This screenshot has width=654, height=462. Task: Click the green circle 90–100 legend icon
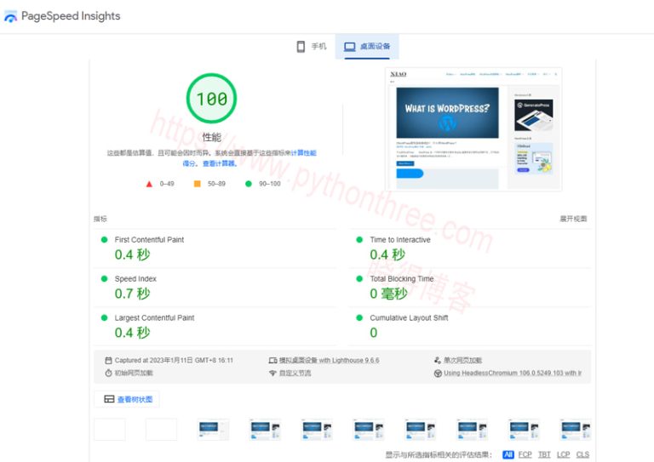[249, 183]
